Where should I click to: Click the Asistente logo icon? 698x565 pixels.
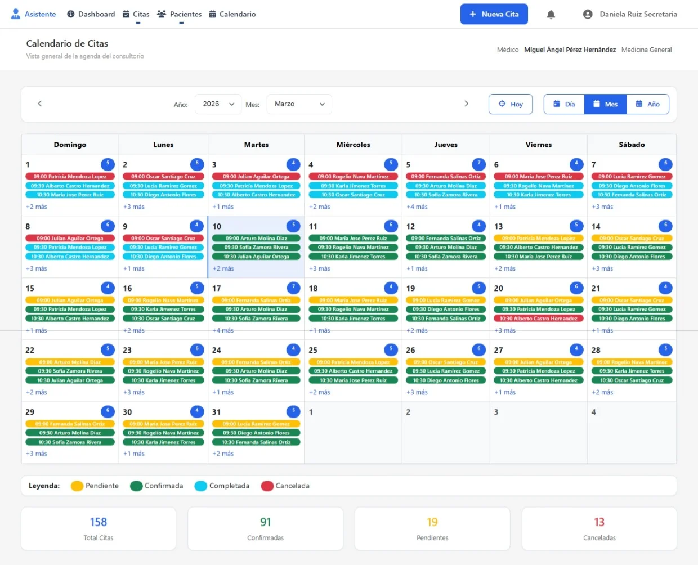16,14
